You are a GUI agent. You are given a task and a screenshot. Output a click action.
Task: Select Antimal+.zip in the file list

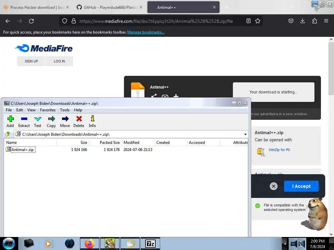pyautogui.click(x=23, y=150)
